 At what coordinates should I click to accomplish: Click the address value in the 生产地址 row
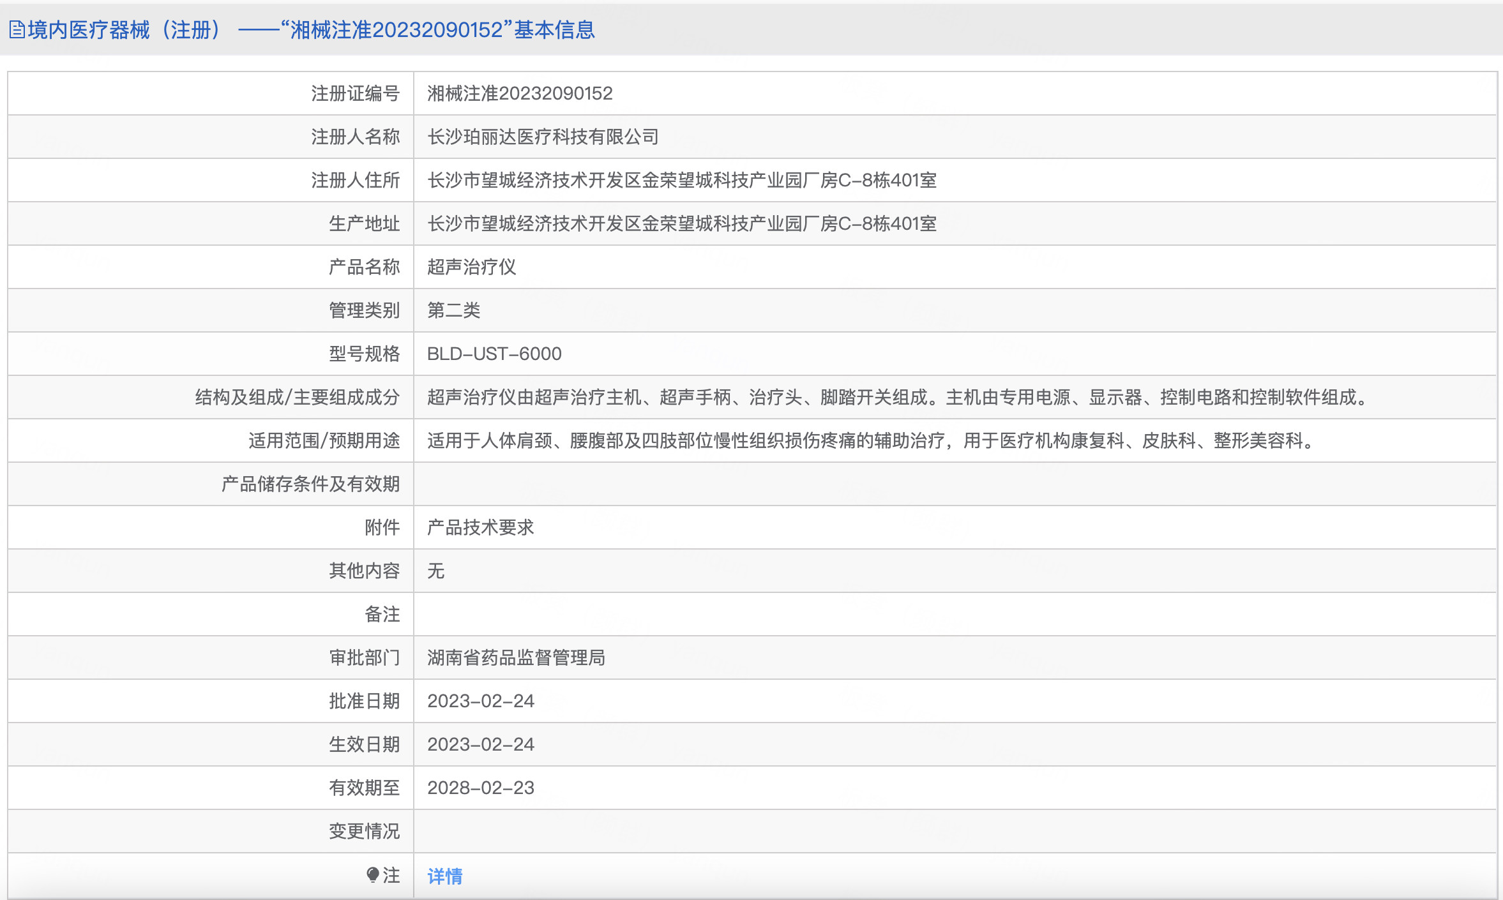pyautogui.click(x=682, y=223)
